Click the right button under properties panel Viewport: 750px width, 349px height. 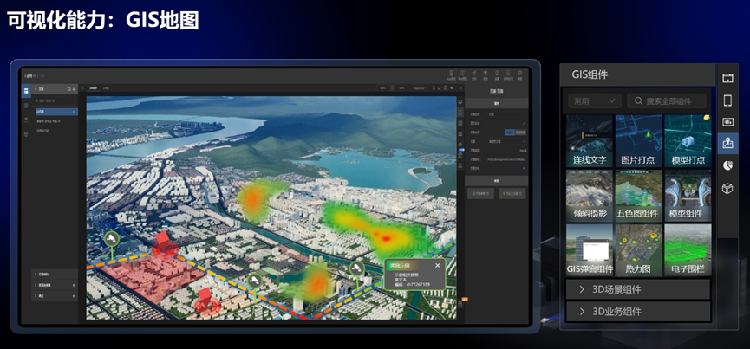point(512,193)
